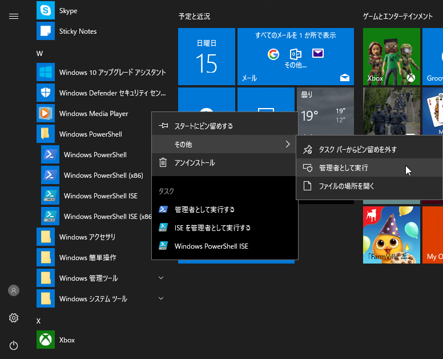Open the solitaire card game tile
The image size is (443, 359).
coord(433,111)
